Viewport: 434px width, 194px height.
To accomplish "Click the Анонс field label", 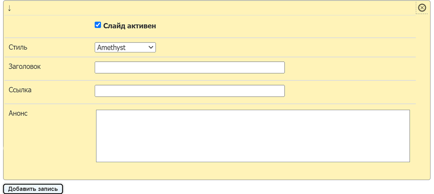I will (x=18, y=113).
